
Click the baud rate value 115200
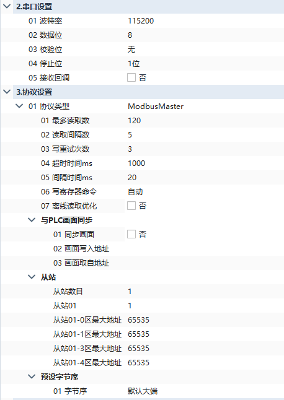141,21
